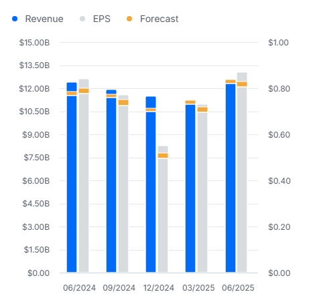This screenshot has height=304, width=313.
Task: Select the 03/2025 blue revenue bar
Action: point(190,188)
